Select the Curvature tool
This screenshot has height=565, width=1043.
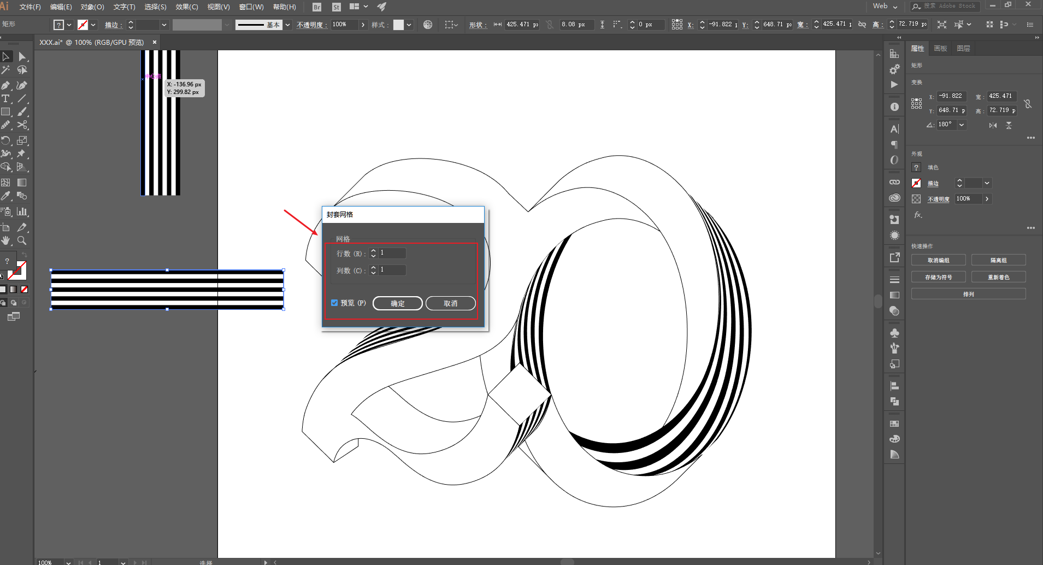pyautogui.click(x=22, y=85)
